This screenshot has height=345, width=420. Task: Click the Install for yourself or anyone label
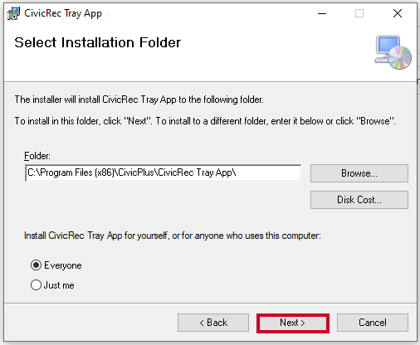click(173, 236)
